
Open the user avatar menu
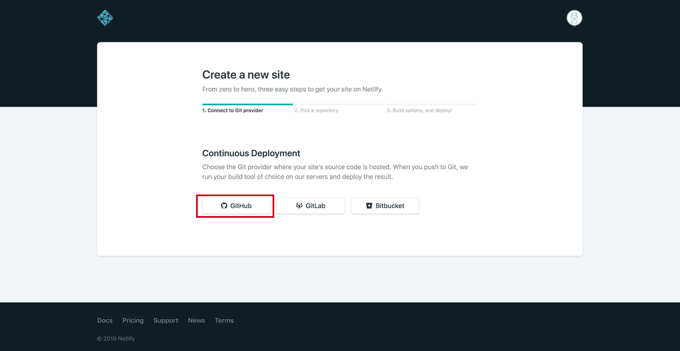[575, 18]
